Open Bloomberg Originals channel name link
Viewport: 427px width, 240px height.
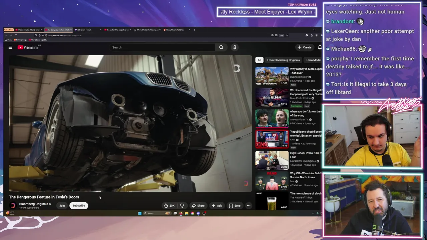pos(34,204)
